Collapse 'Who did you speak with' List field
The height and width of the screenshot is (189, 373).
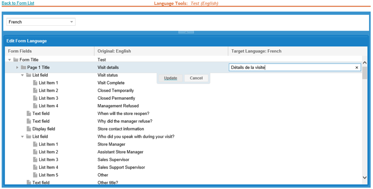point(22,137)
